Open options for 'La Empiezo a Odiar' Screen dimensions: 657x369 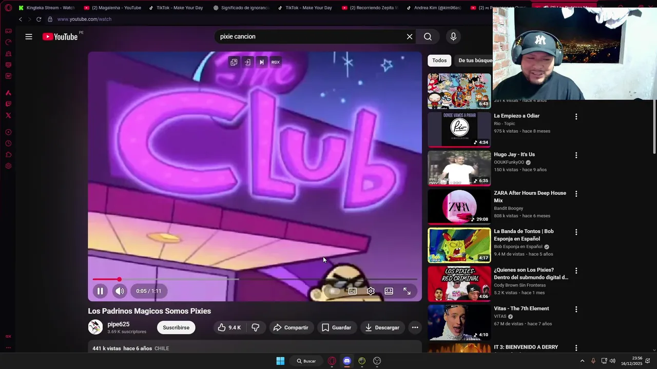click(576, 117)
